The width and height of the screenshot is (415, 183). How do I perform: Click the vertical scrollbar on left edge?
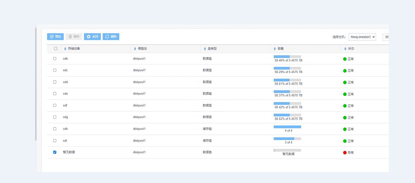click(36, 85)
